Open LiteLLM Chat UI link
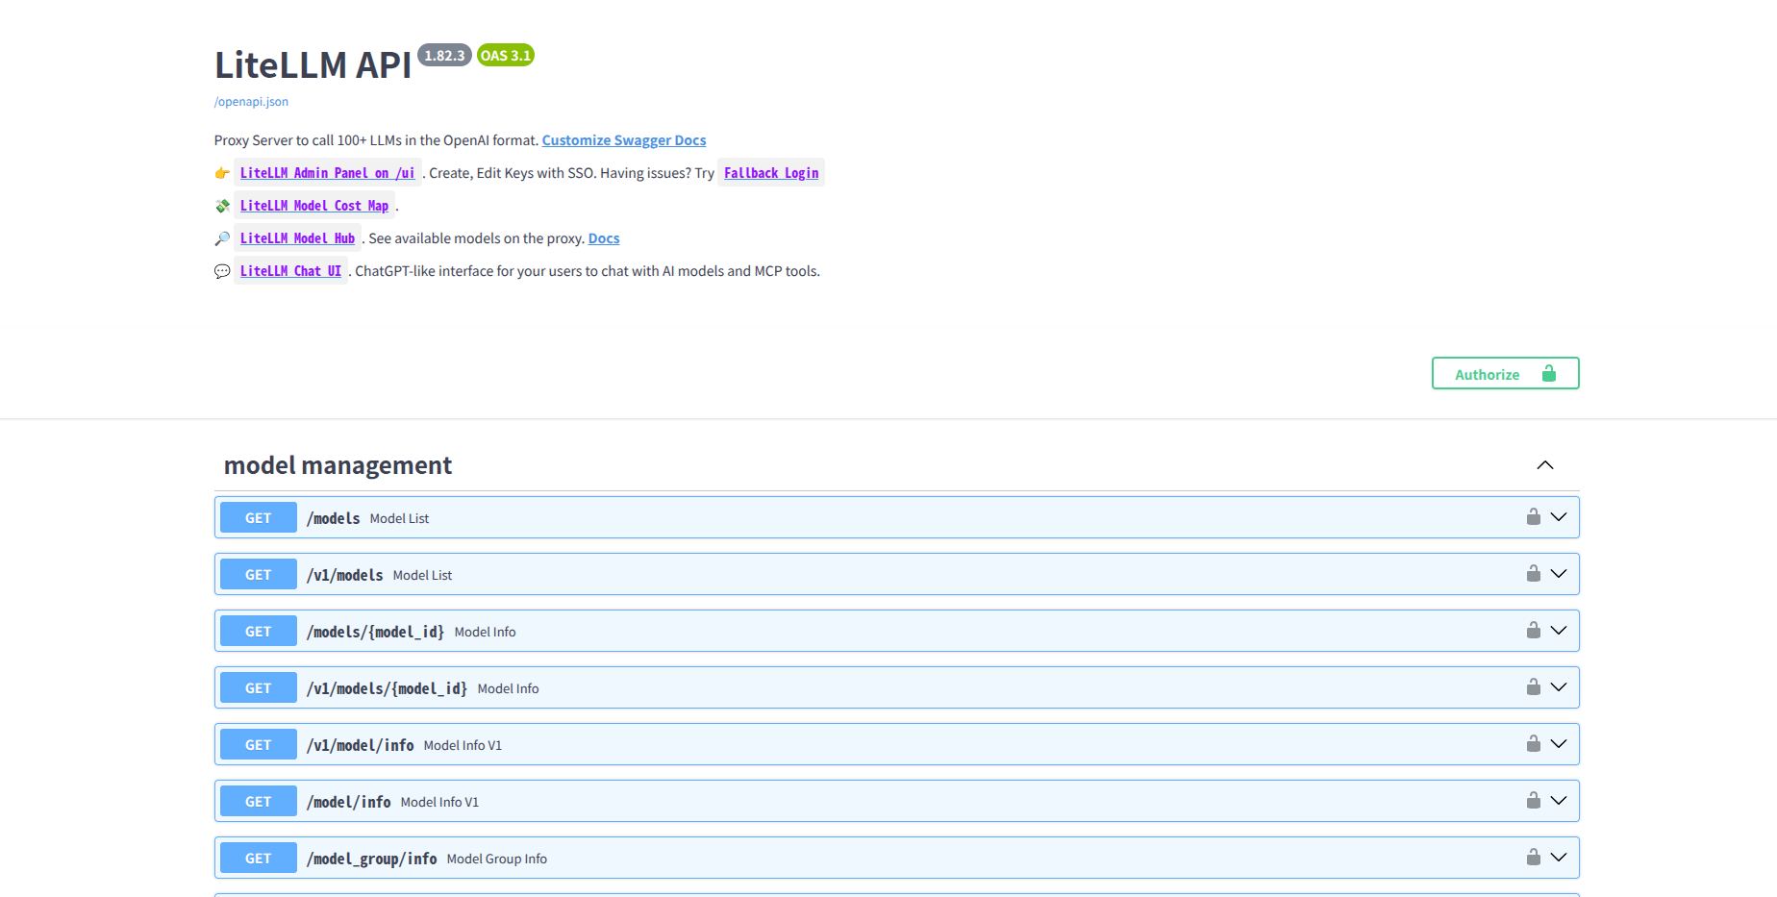1777x897 pixels. [x=290, y=271]
